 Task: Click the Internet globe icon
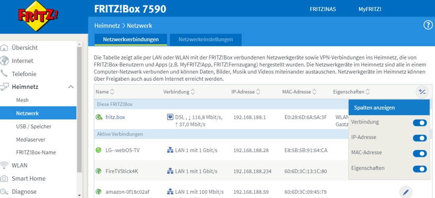tap(4, 61)
